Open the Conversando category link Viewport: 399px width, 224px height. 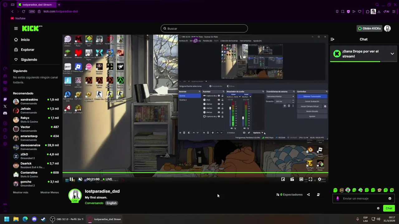[94, 203]
